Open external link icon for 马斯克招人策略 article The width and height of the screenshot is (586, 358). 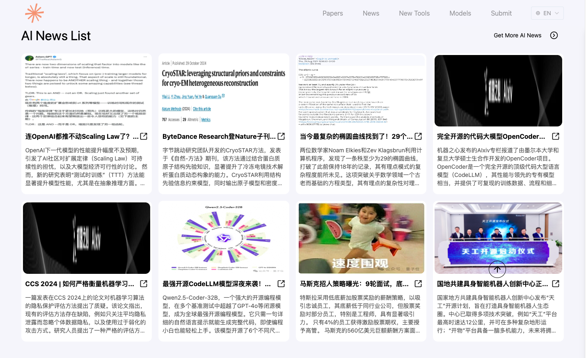point(418,284)
